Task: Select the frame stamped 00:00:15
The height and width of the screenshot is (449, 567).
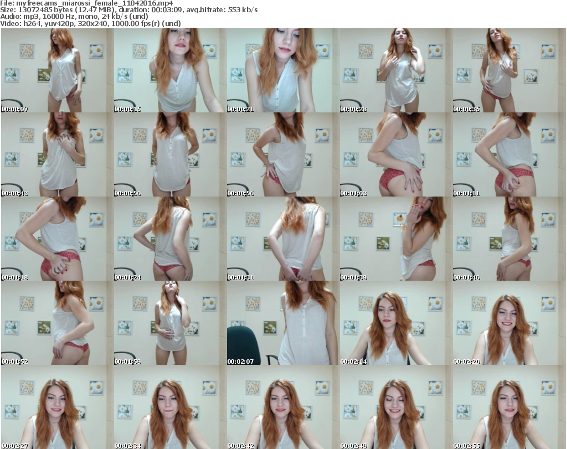Action: point(170,70)
